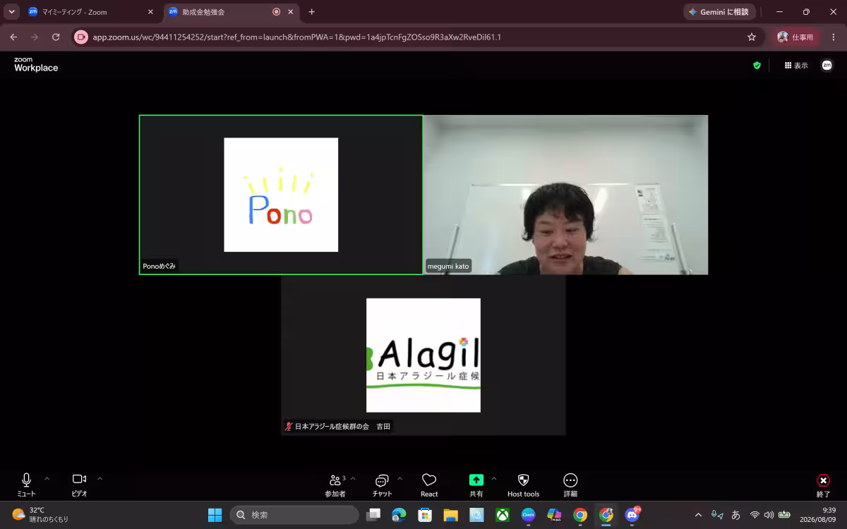Open the Wi-Fi network tray icon
Screen dimensions: 847x529
tap(755, 515)
